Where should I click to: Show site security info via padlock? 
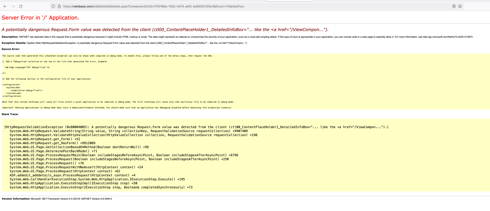[x=59, y=6]
